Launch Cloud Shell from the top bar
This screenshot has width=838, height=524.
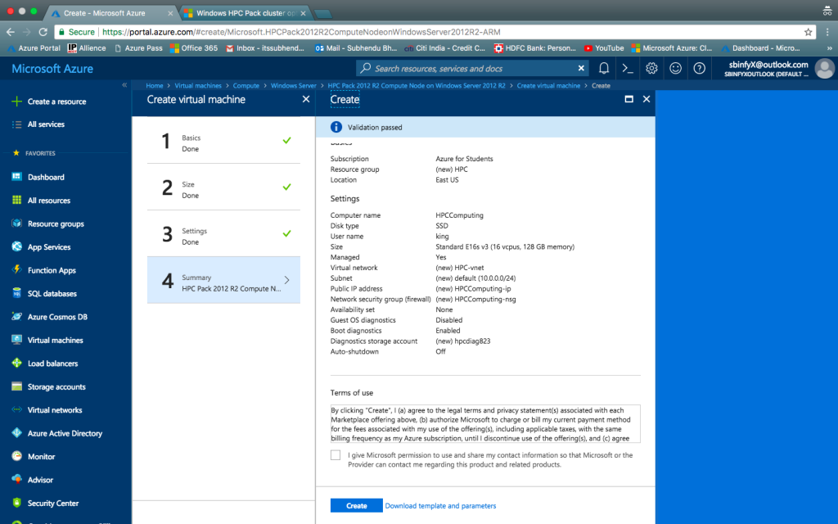click(x=628, y=69)
